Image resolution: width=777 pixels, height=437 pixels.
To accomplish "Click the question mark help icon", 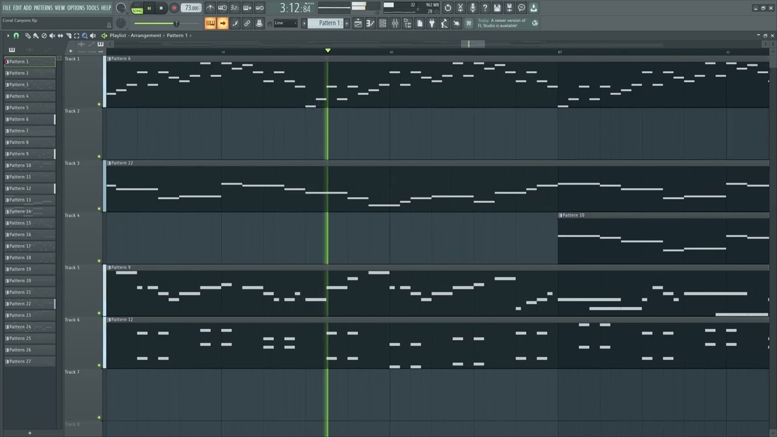I will [484, 8].
